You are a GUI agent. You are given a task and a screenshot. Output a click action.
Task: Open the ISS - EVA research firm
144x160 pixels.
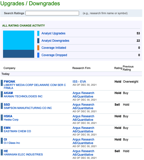click(x=79, y=82)
